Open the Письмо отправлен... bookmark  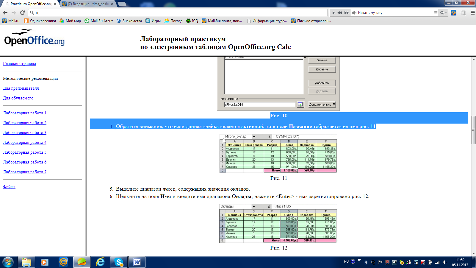[311, 21]
